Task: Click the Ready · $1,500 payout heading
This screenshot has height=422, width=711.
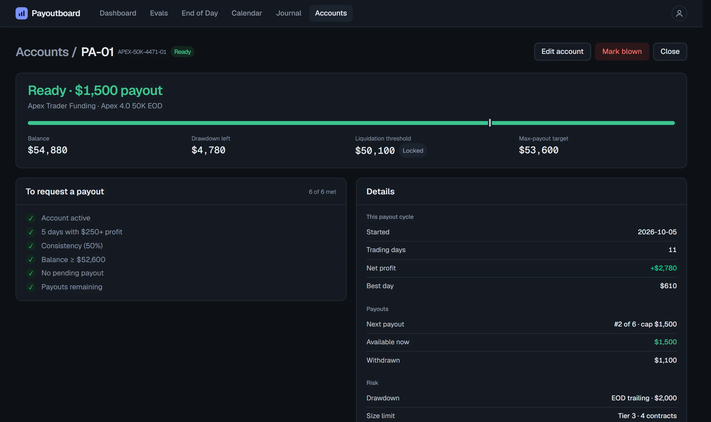Action: [95, 91]
